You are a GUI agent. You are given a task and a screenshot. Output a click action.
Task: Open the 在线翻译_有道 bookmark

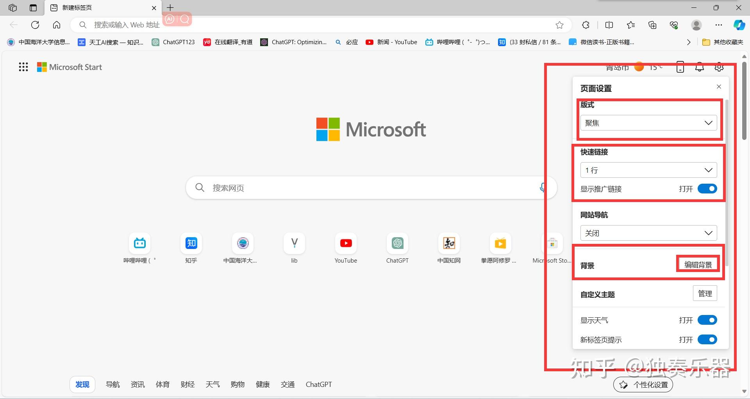pyautogui.click(x=228, y=42)
